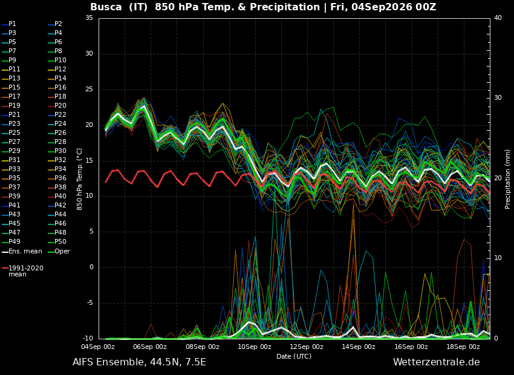Click the 12Sep 00z date tick label
The image size is (514, 375).
tap(307, 347)
